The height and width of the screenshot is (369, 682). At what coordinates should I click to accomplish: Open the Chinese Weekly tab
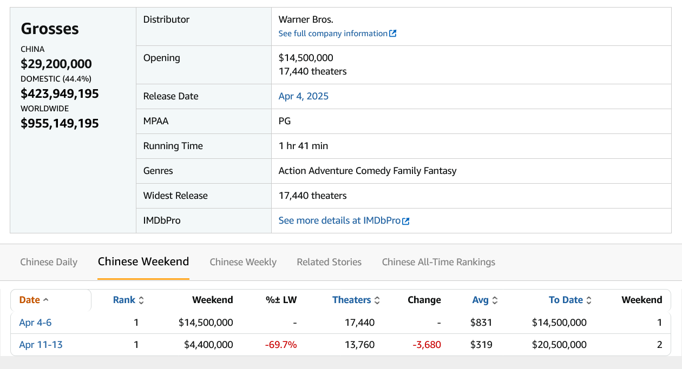[243, 262]
